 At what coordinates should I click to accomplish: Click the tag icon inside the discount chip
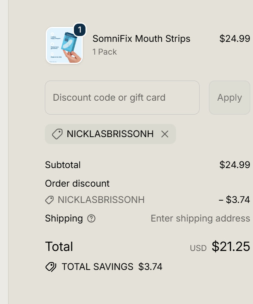57,134
